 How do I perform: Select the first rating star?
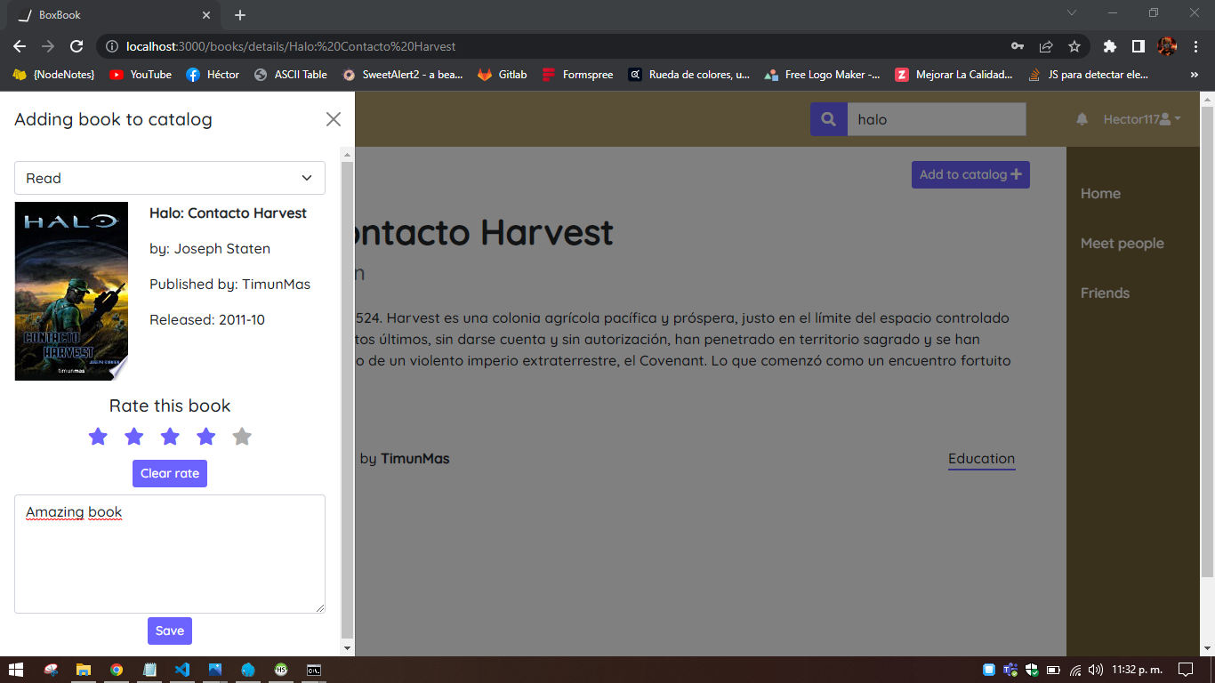coord(98,437)
